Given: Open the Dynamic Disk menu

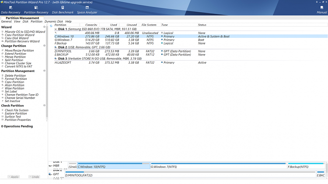Looking at the screenshot, I should point(54,21).
